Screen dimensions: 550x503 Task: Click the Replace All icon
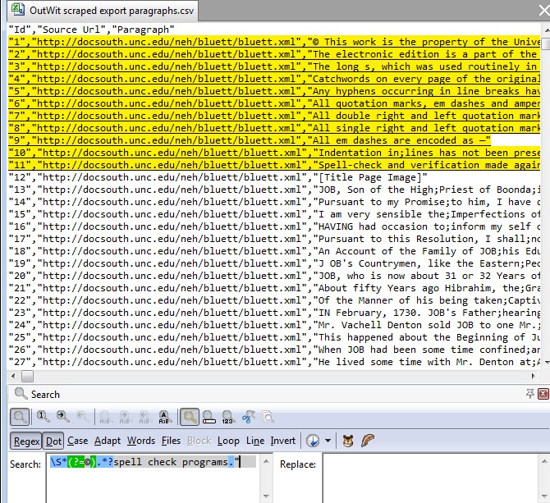[x=164, y=417]
